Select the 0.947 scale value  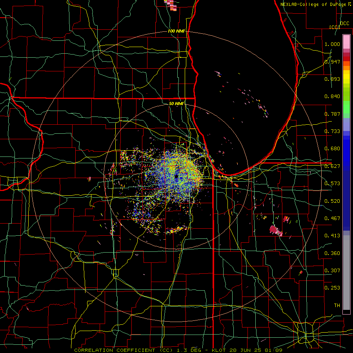coord(332,62)
